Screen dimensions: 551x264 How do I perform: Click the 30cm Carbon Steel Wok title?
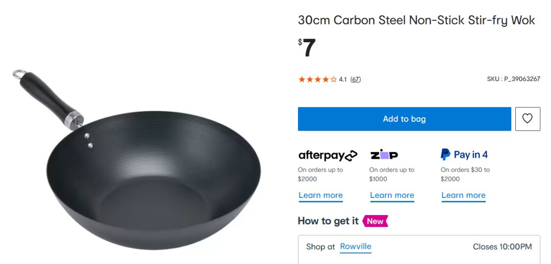(x=416, y=20)
